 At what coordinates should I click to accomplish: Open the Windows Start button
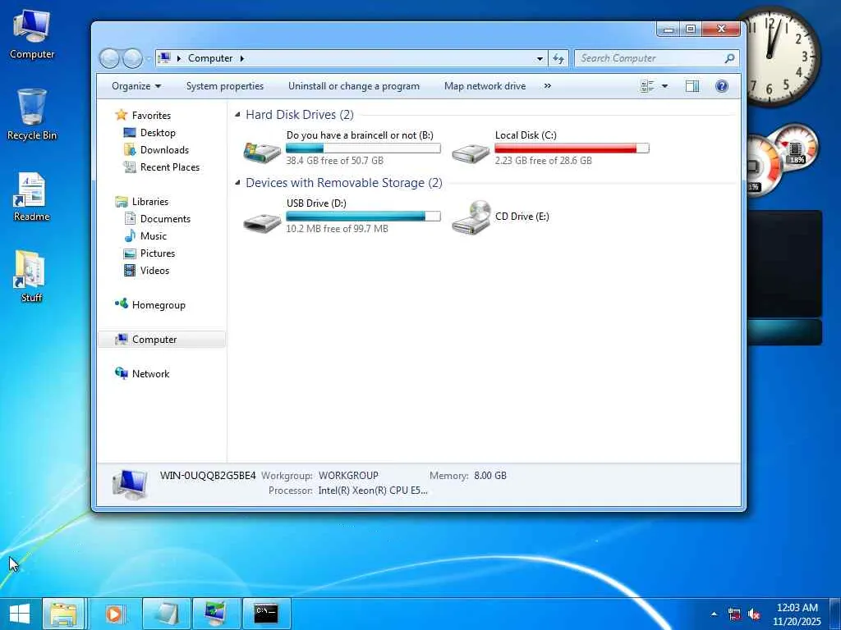coord(20,614)
